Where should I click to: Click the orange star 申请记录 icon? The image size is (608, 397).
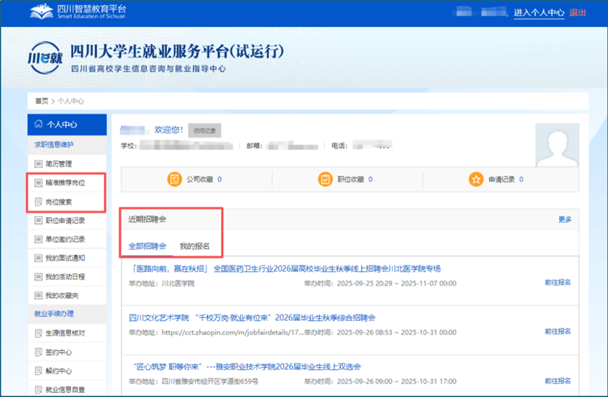[x=476, y=179]
